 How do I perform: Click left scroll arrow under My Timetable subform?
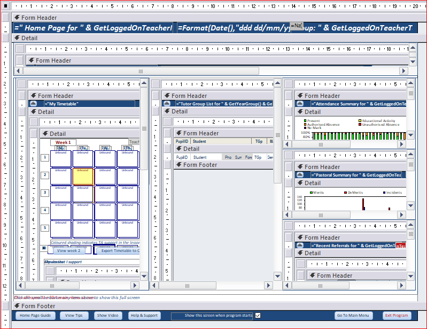click(20, 285)
